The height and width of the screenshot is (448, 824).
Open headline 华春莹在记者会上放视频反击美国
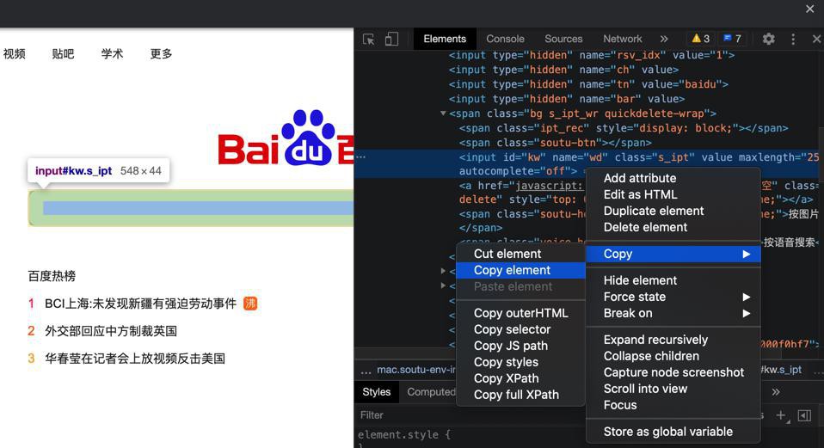(135, 359)
